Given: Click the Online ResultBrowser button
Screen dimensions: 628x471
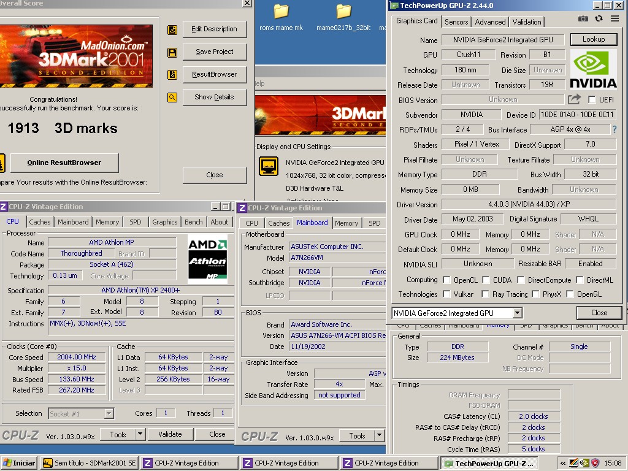Looking at the screenshot, I should click(x=64, y=163).
